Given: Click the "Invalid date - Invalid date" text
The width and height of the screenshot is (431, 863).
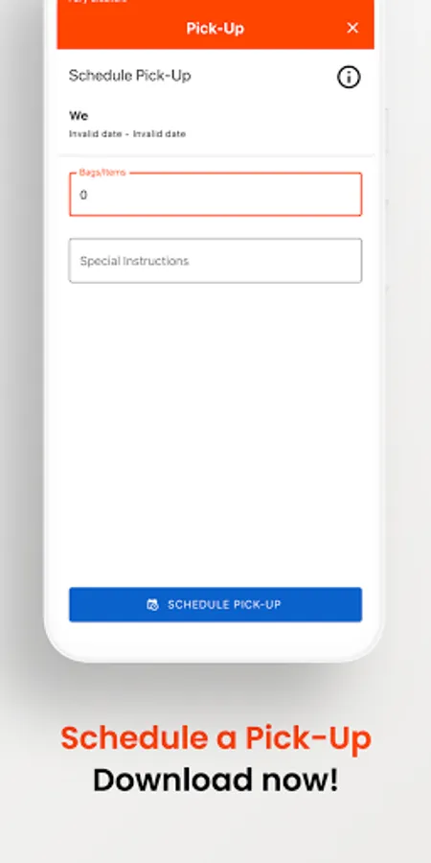Looking at the screenshot, I should point(127,133).
